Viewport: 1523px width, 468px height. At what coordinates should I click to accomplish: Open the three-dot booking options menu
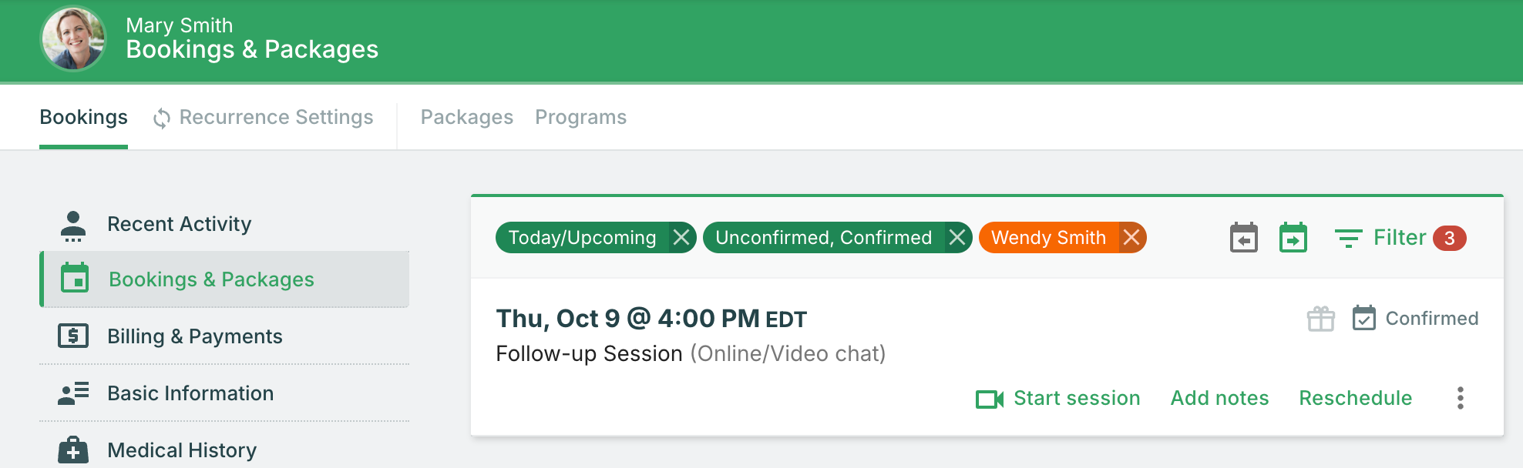(x=1460, y=398)
